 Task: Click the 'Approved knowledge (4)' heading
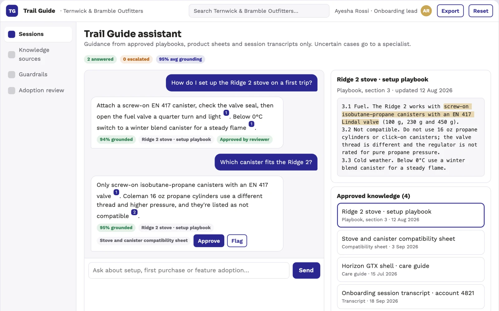click(x=373, y=196)
